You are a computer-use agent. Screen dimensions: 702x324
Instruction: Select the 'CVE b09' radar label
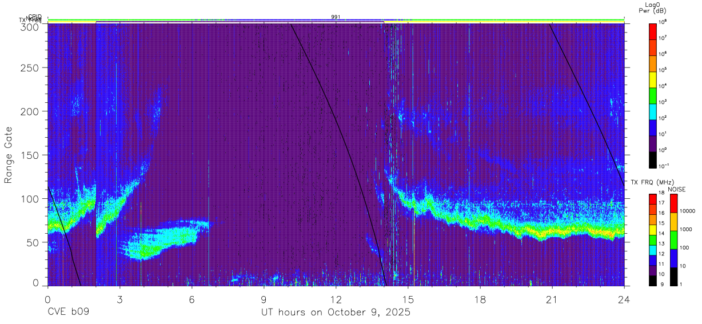[x=68, y=313]
